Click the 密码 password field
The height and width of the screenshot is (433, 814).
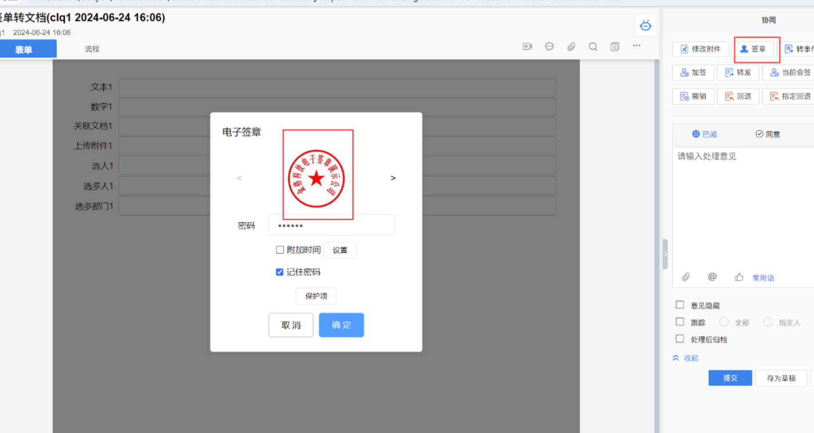pos(332,225)
